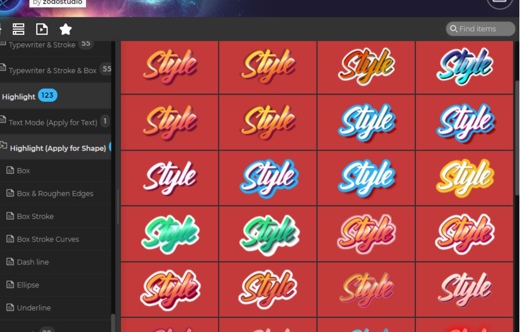Open Text Mode (Apply for Text) category

[x=56, y=122]
